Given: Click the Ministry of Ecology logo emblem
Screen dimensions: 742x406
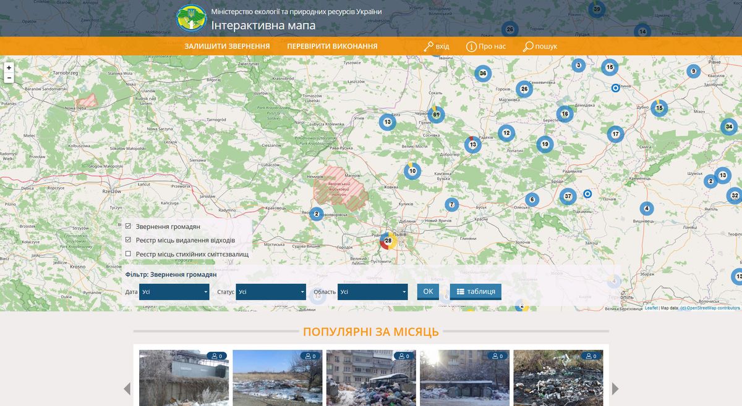Looking at the screenshot, I should [192, 19].
